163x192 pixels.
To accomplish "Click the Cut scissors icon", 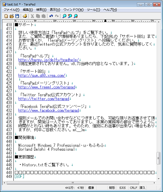I will (32, 16).
